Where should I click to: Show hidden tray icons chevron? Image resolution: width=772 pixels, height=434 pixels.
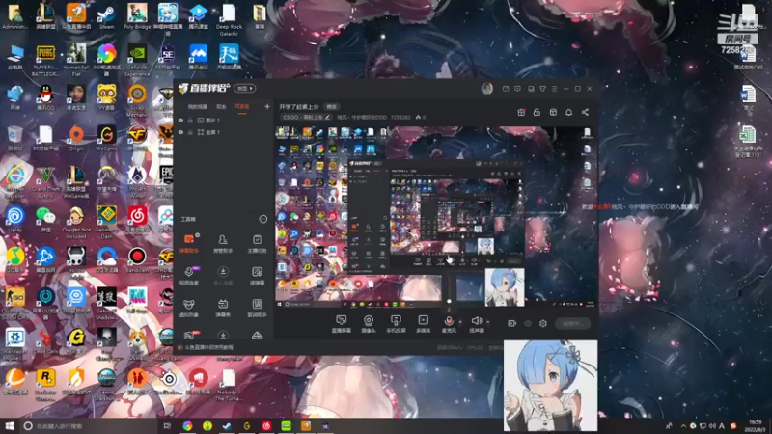click(x=683, y=426)
